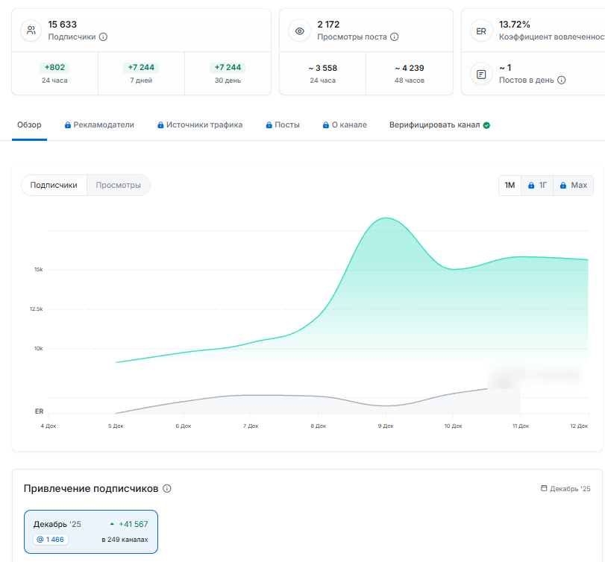Select the Декабрь '25 +41 567 card
The height and width of the screenshot is (562, 605).
[x=91, y=531]
